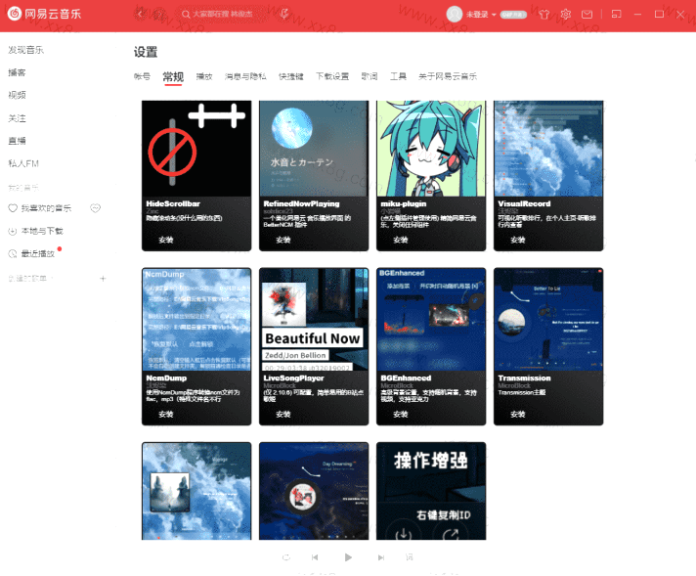Install the RefinedNowPlaying plugin
Screen dimensions: 696x576
click(283, 240)
